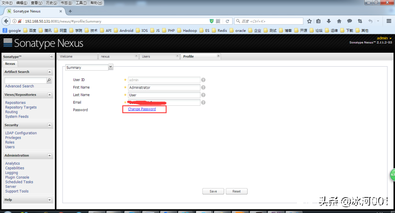Show help icon beside User ID field

pyautogui.click(x=203, y=80)
